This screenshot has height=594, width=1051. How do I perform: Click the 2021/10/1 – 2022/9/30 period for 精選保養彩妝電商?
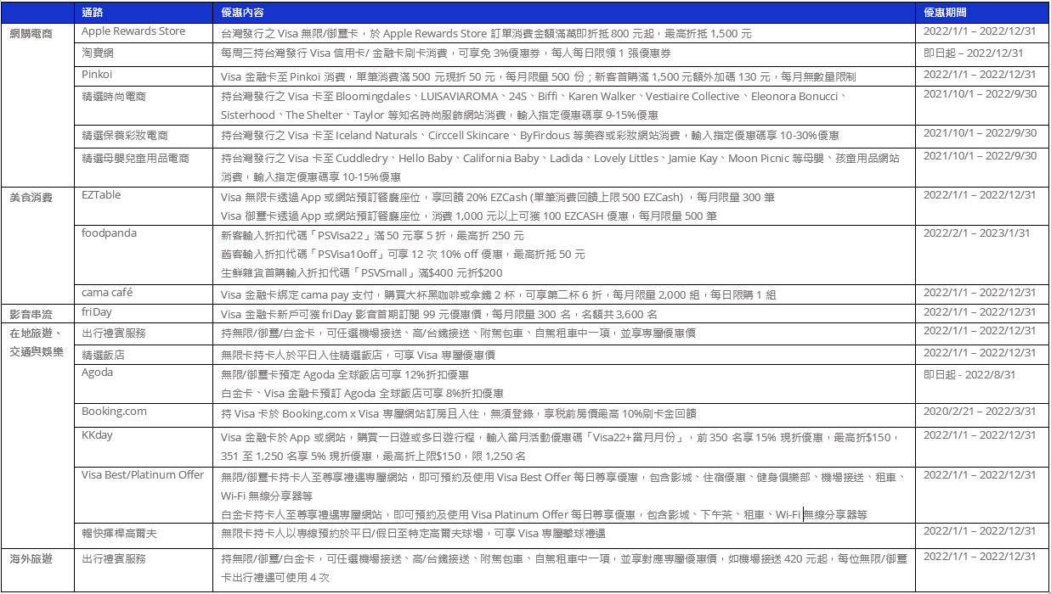(980, 133)
